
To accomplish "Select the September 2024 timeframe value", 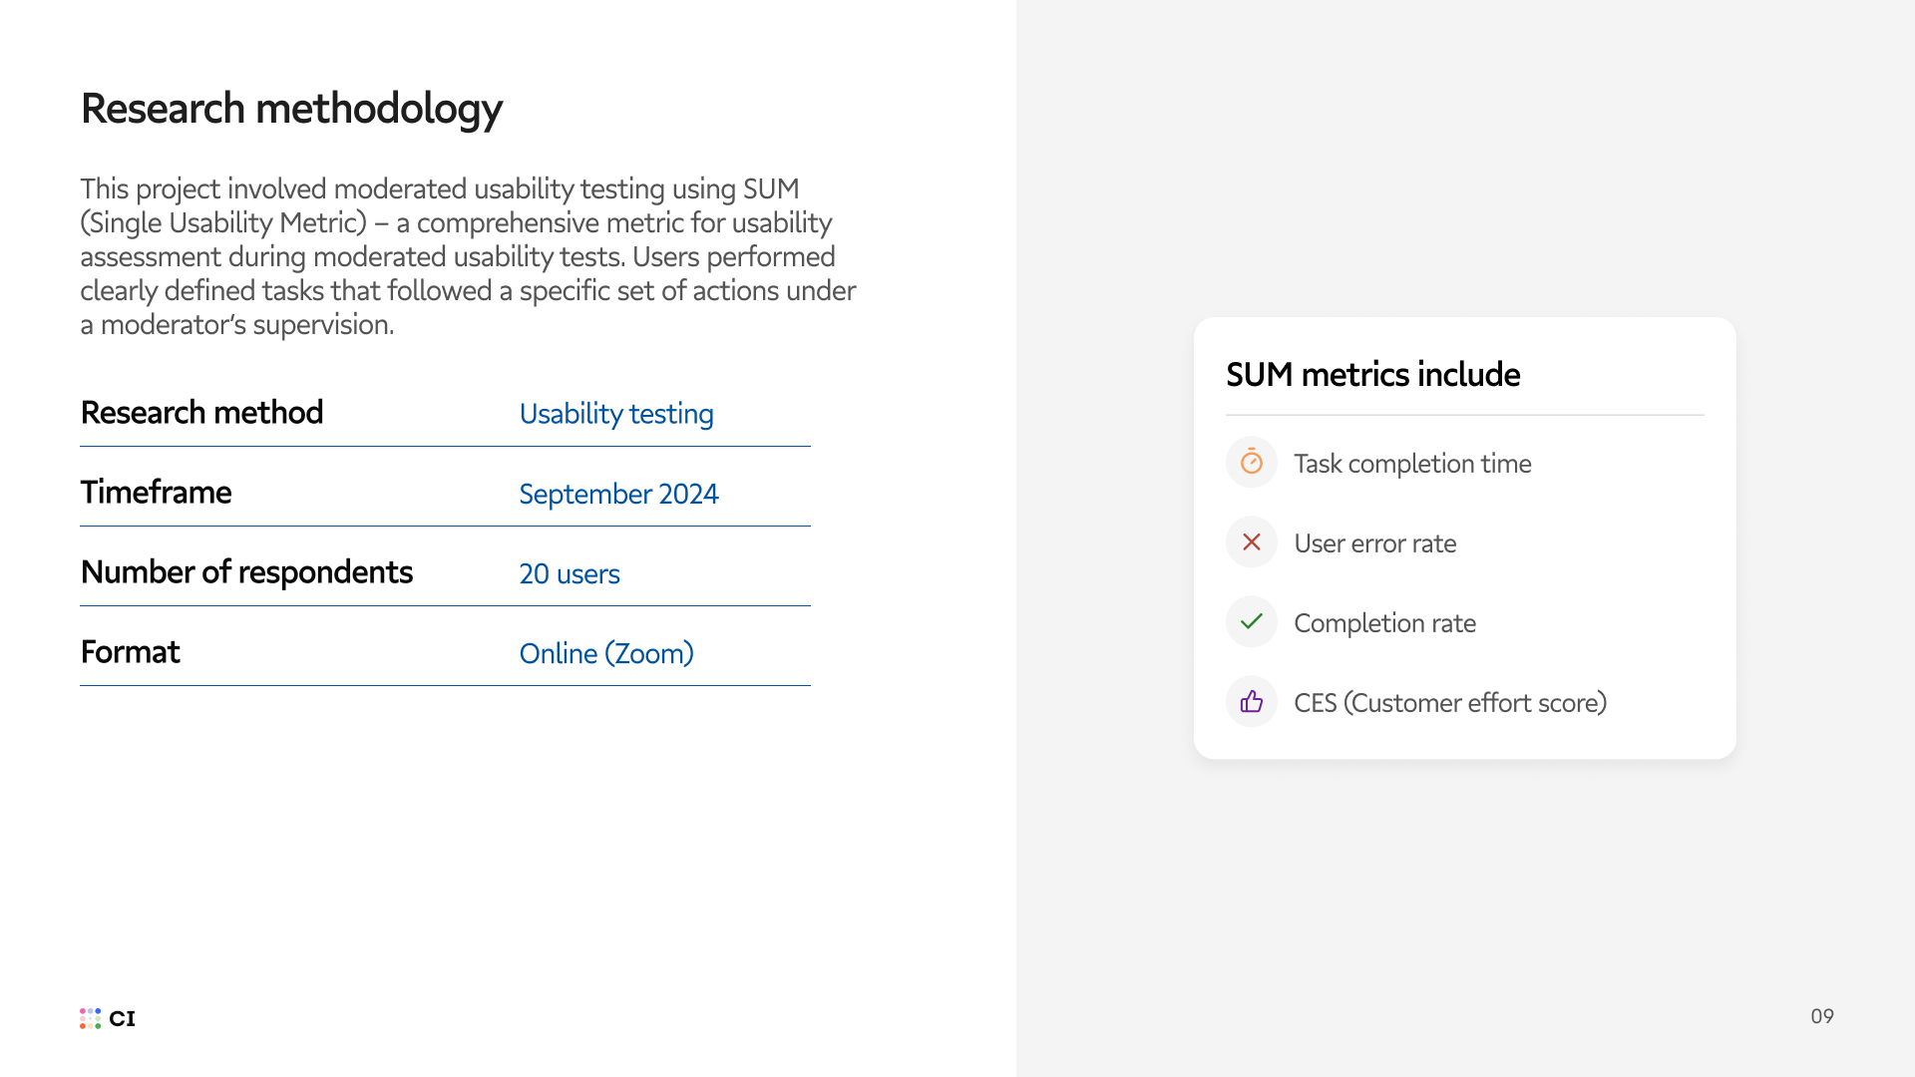I will (618, 494).
